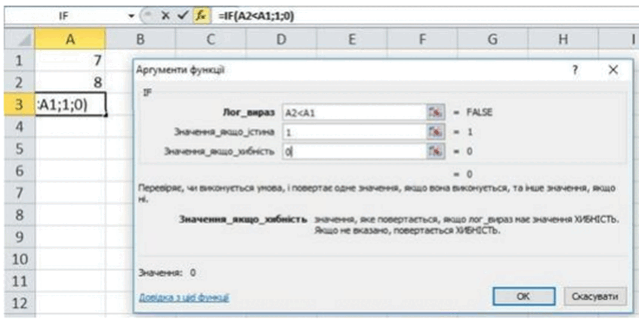The width and height of the screenshot is (639, 326).
Task: Select row 8 header
Action: [19, 215]
